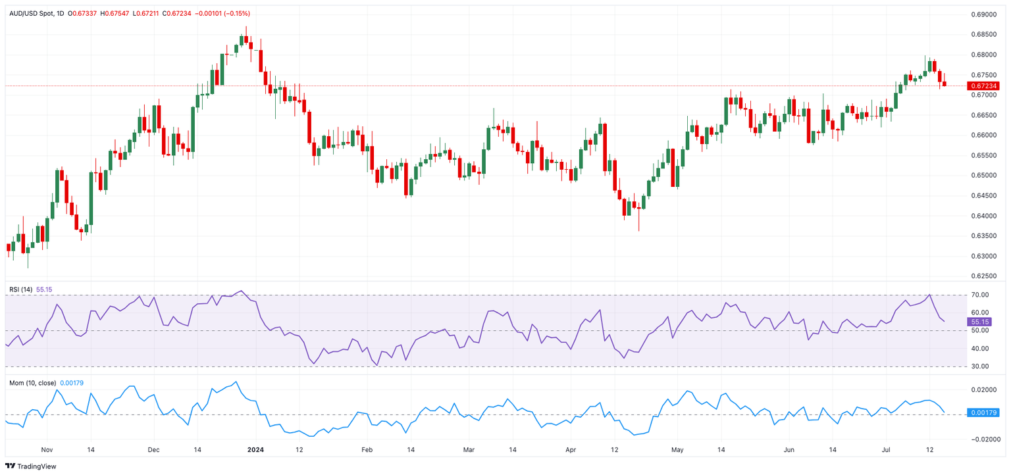
Task: Select the 1D interval label
Action: point(60,14)
